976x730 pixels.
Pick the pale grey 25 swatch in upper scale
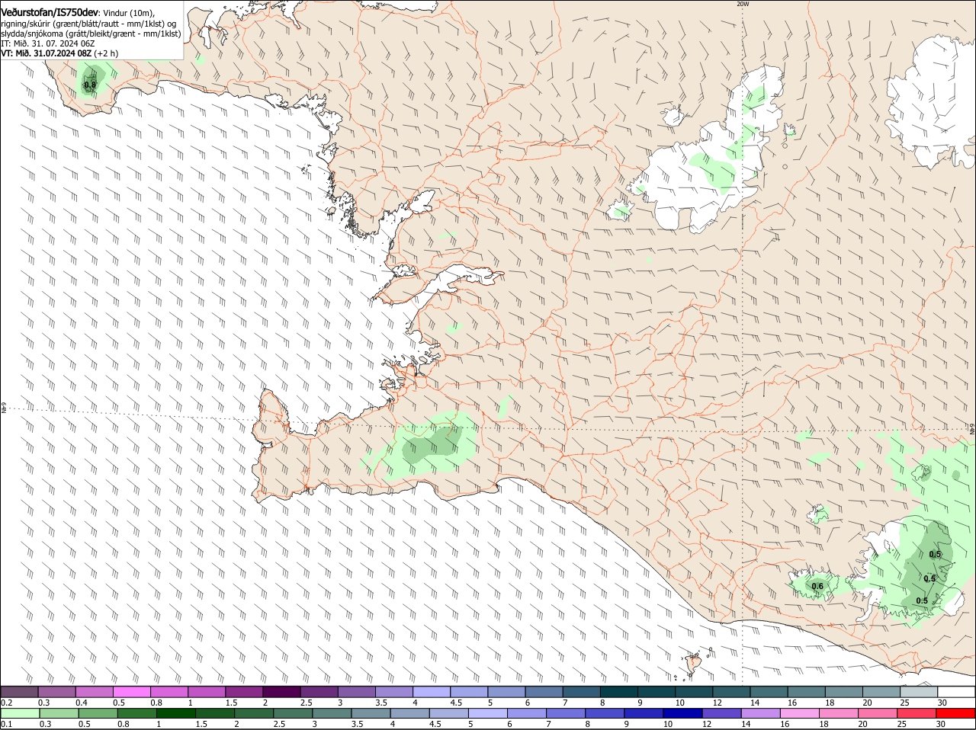[x=919, y=691]
